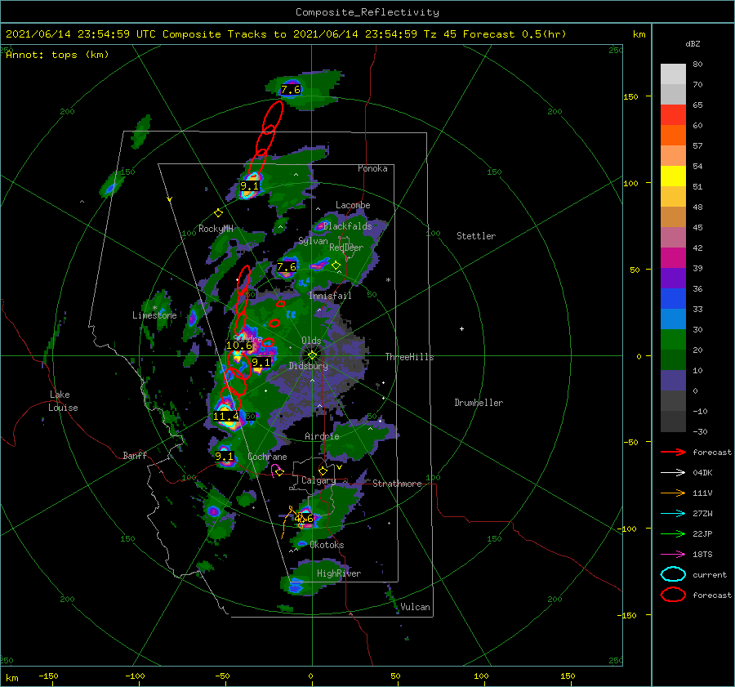Viewport: 735px width, 687px height.
Task: Click the Lake Louise label
Action: point(63,401)
